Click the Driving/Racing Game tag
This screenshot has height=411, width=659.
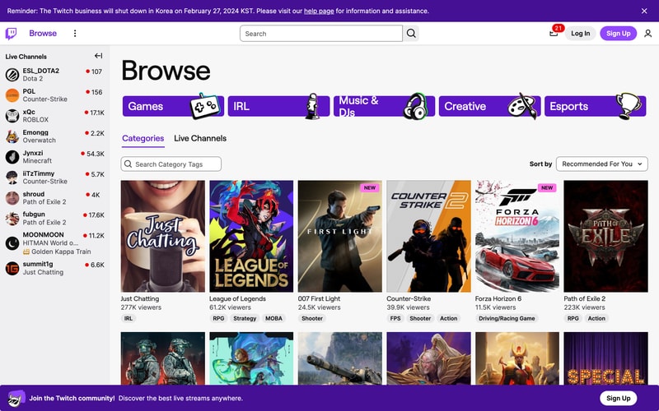(x=507, y=318)
